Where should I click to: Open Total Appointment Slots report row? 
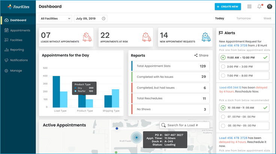pyautogui.click(x=170, y=66)
